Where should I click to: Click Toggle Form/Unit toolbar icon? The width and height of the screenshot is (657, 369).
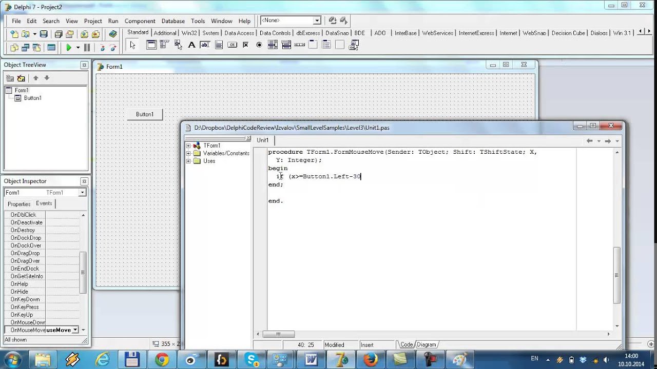(36, 48)
